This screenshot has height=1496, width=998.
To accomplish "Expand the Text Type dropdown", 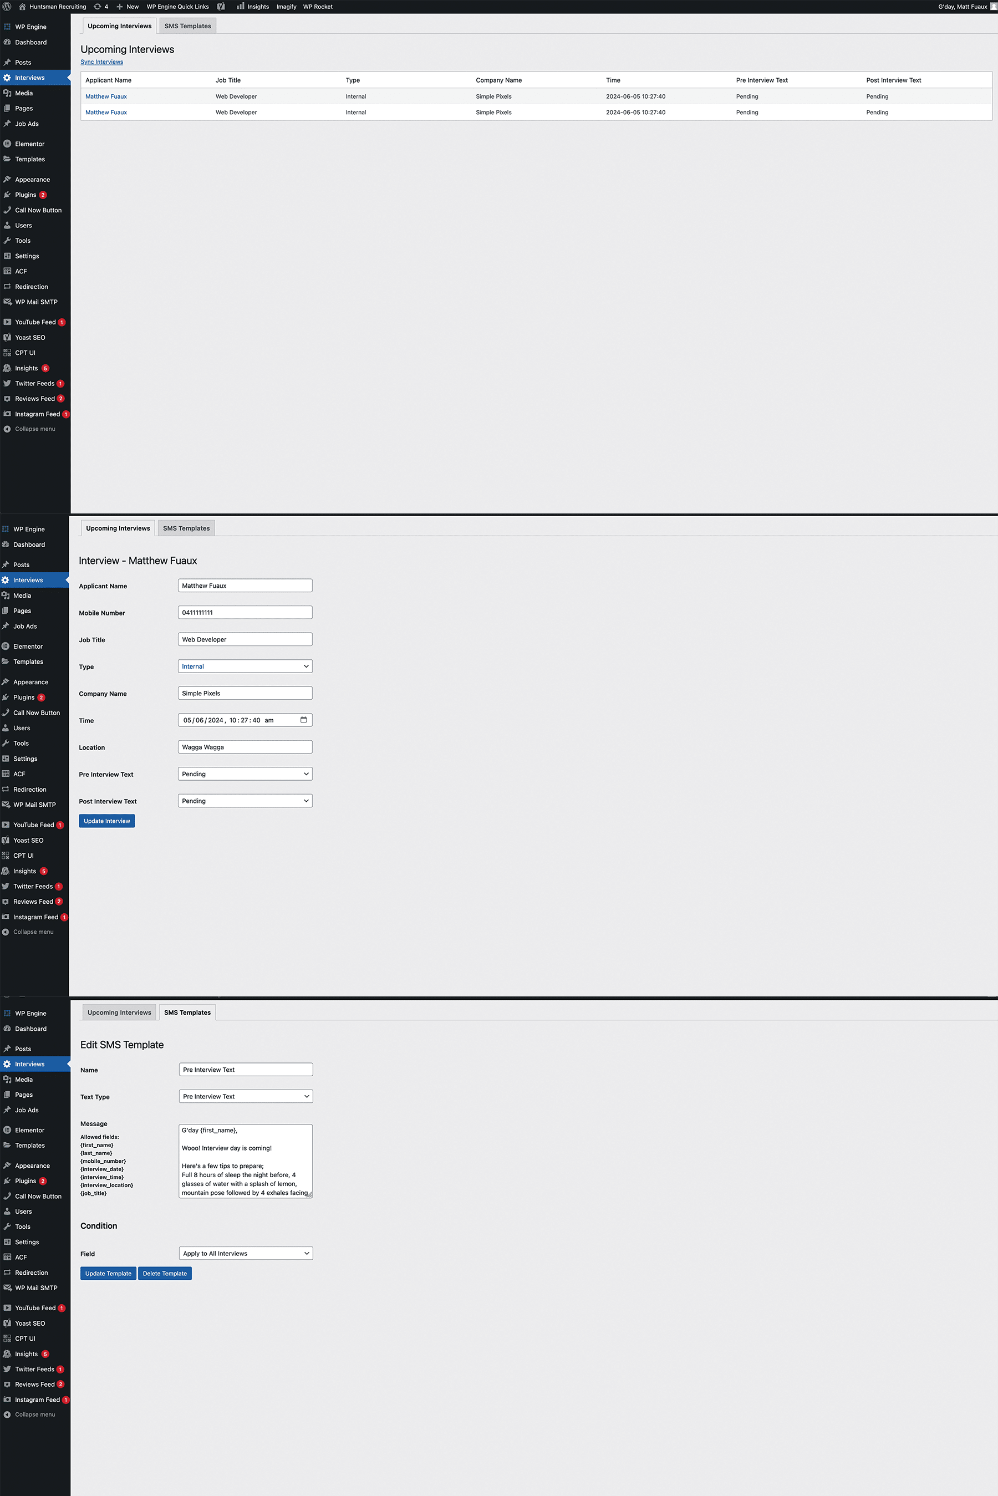I will (246, 1096).
